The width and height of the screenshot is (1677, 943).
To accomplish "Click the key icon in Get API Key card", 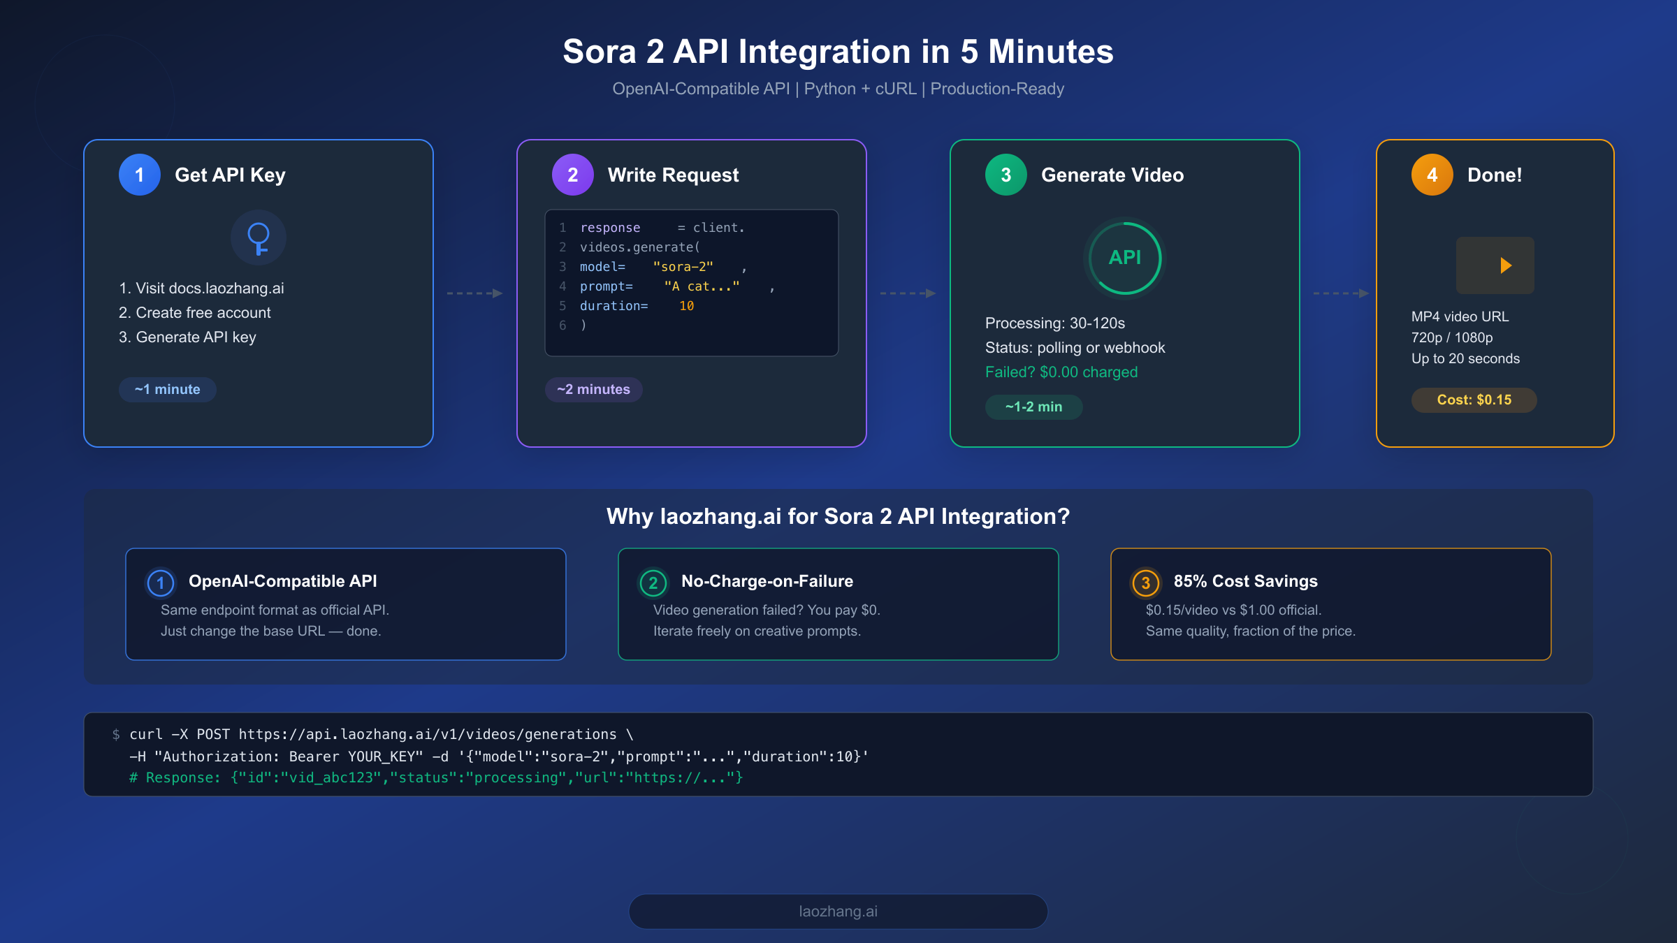I will [258, 237].
